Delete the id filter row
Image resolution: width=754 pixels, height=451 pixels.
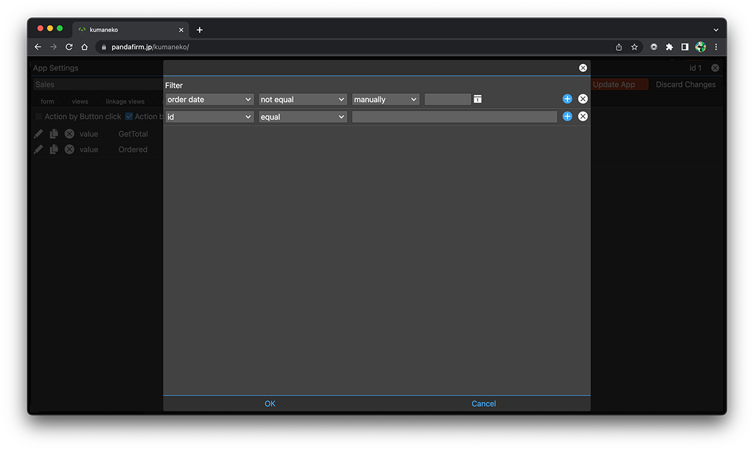click(583, 116)
